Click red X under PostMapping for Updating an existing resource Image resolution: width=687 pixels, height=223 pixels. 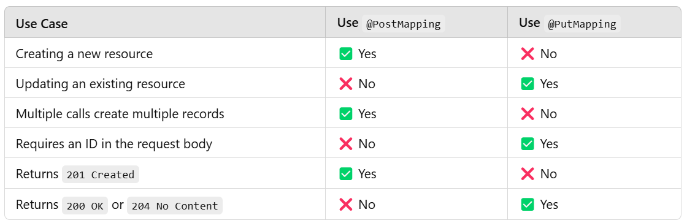(346, 83)
